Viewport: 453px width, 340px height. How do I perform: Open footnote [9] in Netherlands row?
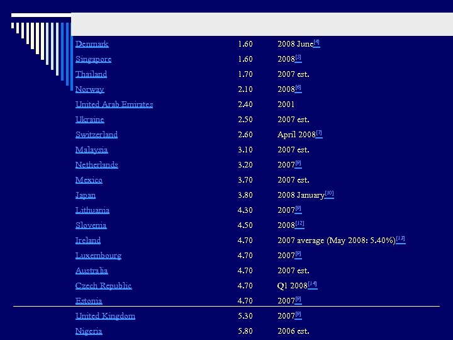(298, 164)
